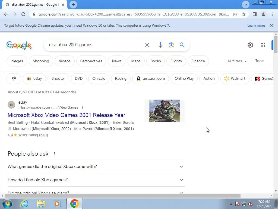This screenshot has height=209, width=278.
Task: Open a new browser tab
Action: [x=73, y=5]
